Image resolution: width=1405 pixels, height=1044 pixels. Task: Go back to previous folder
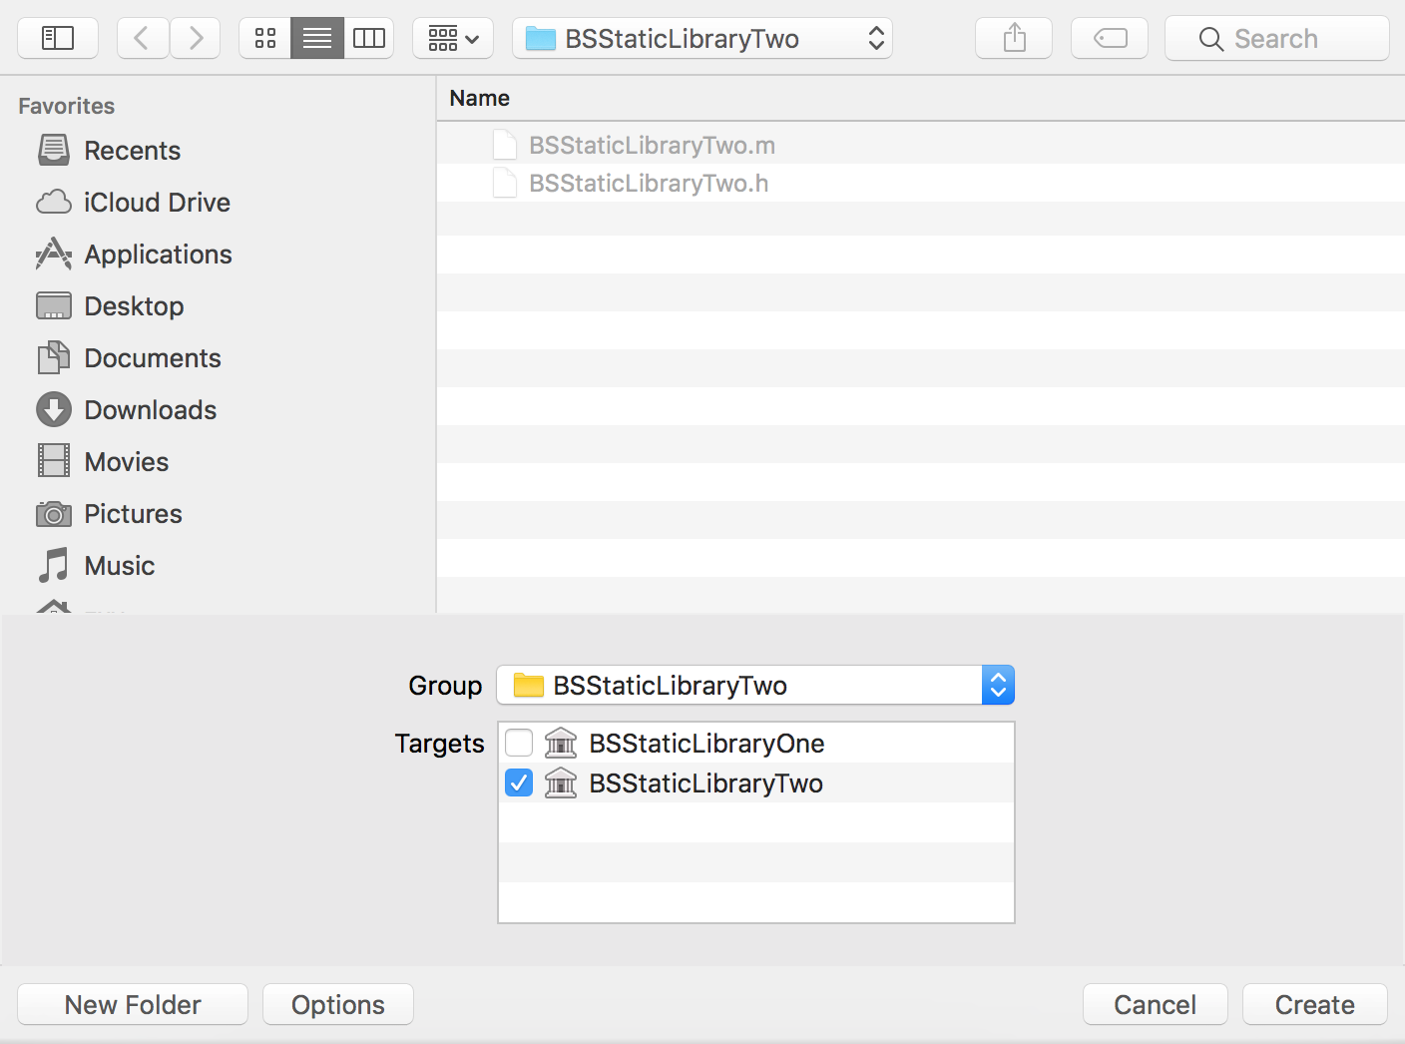click(143, 39)
